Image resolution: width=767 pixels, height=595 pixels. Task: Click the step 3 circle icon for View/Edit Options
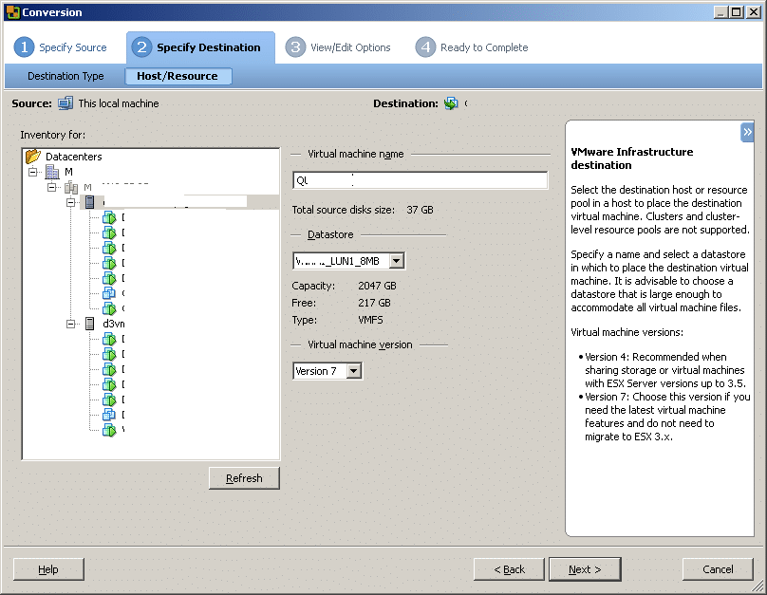[295, 47]
